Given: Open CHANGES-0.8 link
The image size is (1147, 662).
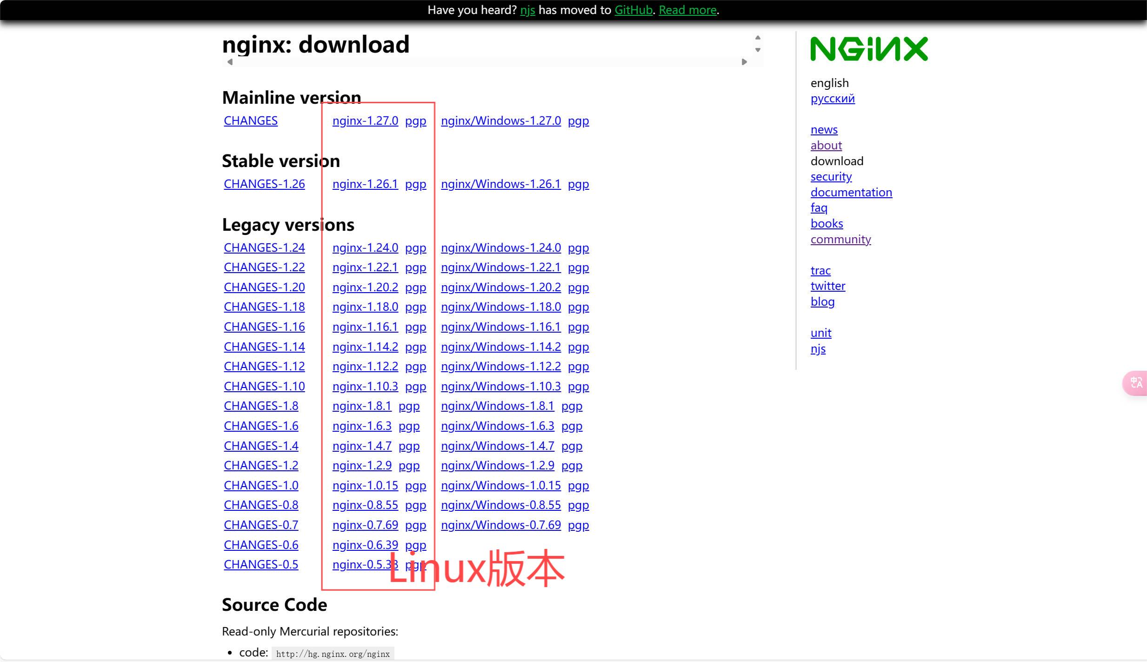Looking at the screenshot, I should click(261, 505).
